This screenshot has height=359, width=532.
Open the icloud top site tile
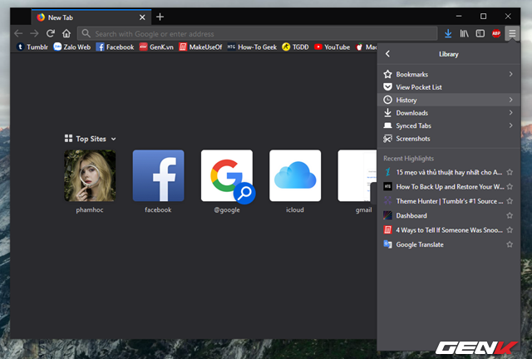(295, 176)
